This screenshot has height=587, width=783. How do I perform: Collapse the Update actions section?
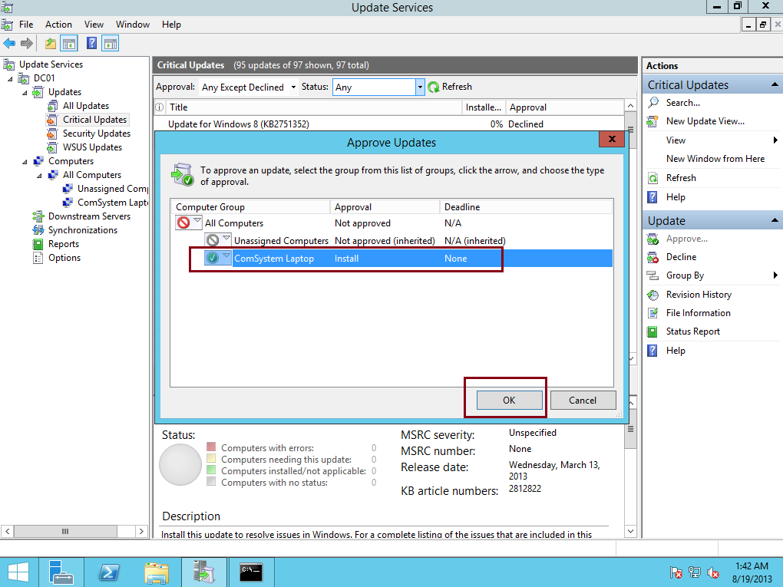pyautogui.click(x=775, y=221)
